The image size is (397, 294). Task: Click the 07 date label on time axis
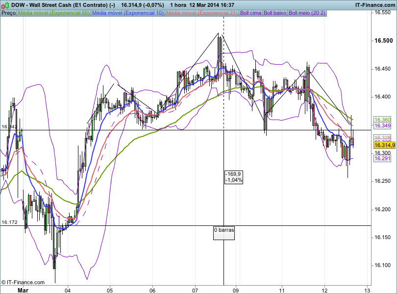click(x=195, y=290)
